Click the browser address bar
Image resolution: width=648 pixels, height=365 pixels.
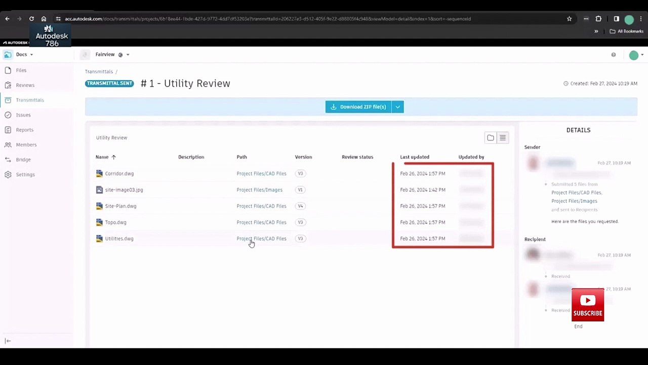point(309,19)
